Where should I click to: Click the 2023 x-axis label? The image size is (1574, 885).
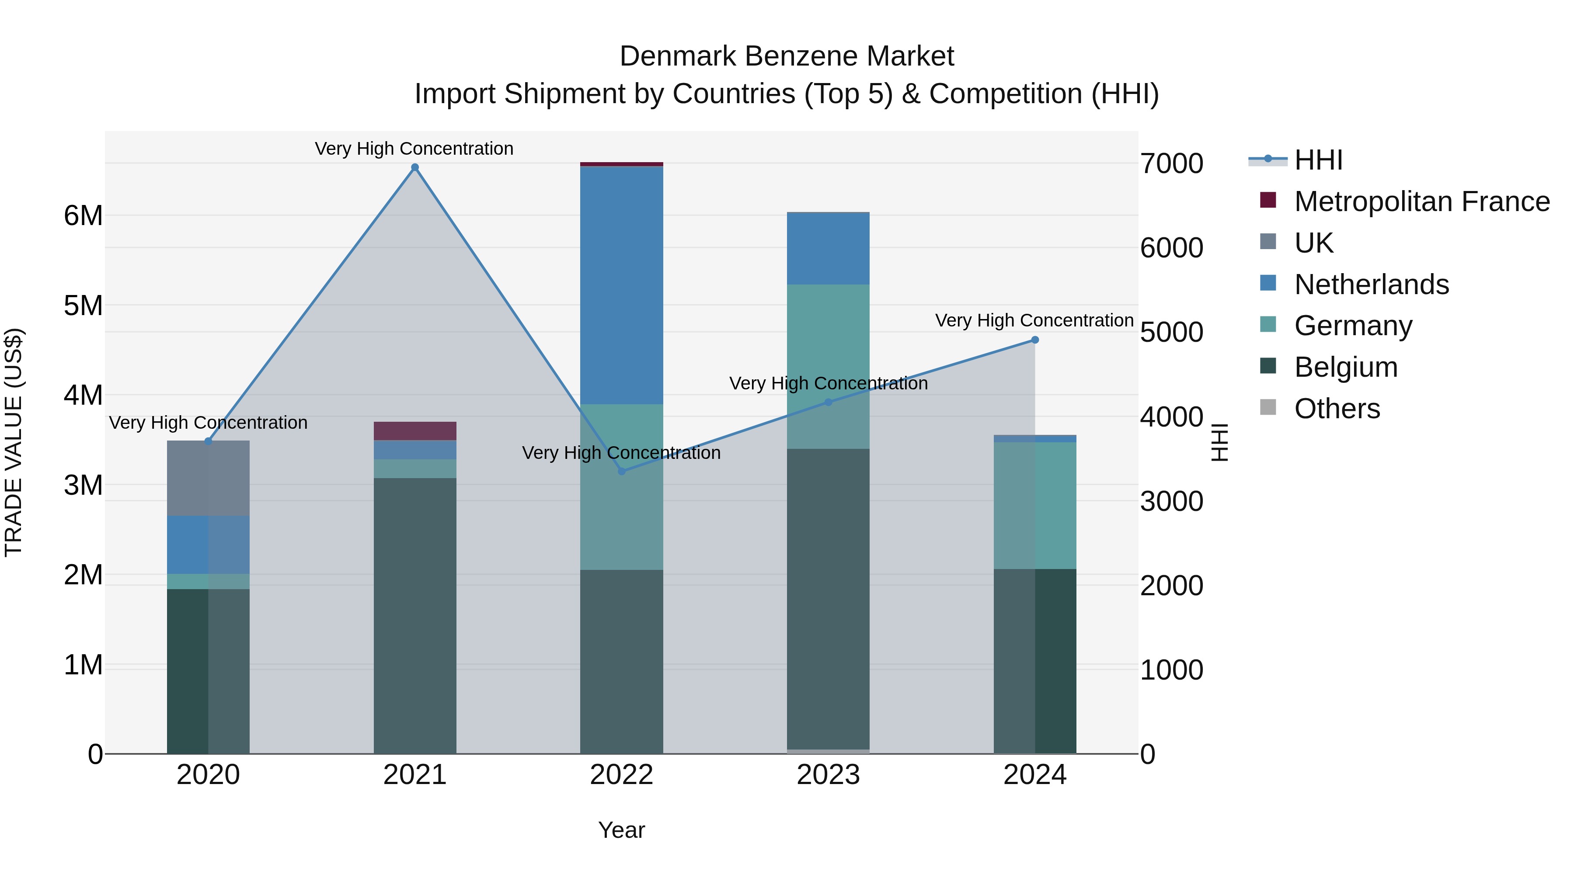[x=828, y=775]
